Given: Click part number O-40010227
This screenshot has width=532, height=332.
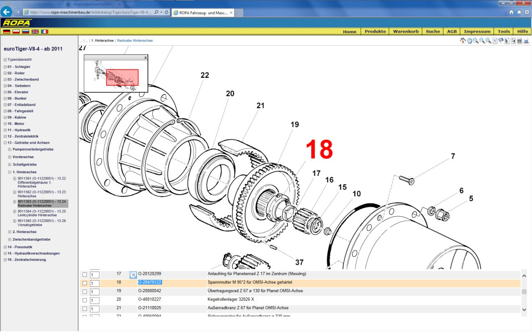Looking at the screenshot, I should (x=150, y=299).
